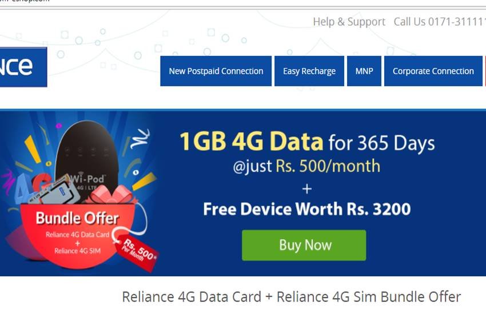This screenshot has width=486, height=314.
Task: Open the Easy Recharge page
Action: 309,71
